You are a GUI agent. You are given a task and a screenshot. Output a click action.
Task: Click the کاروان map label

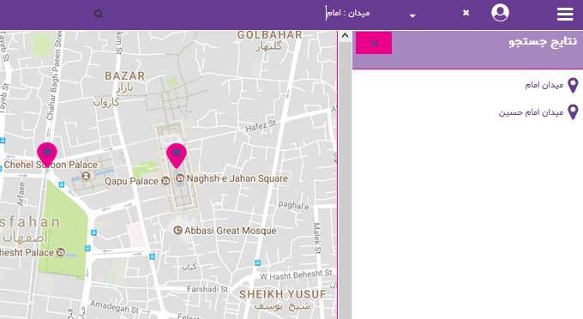coord(106,102)
